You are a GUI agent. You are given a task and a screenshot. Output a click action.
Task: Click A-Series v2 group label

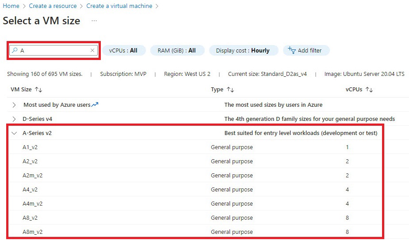point(37,133)
